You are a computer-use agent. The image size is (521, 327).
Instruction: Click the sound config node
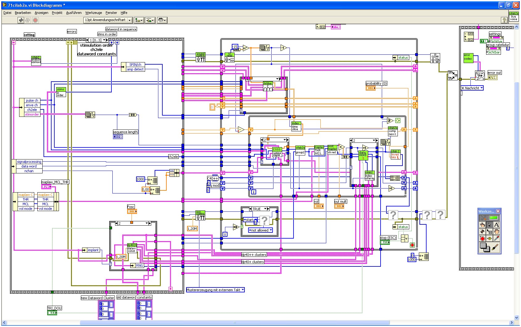(201, 57)
